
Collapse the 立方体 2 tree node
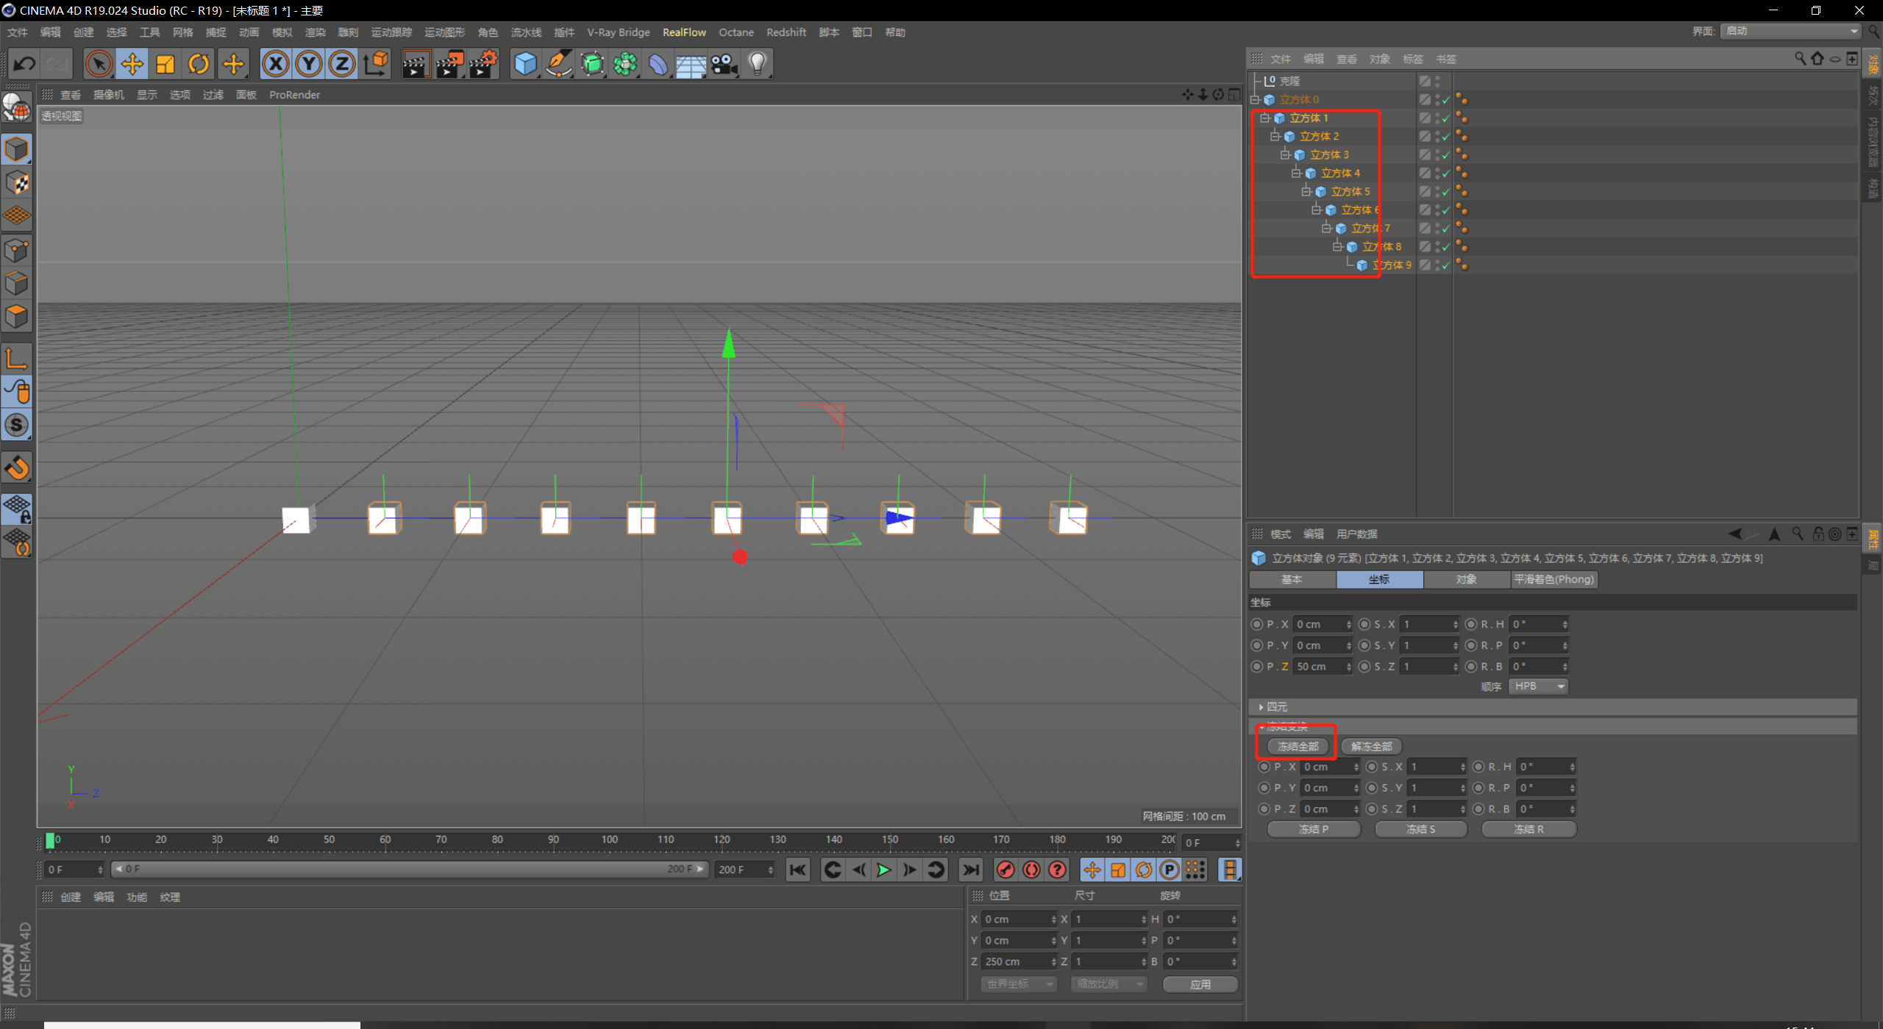point(1275,137)
